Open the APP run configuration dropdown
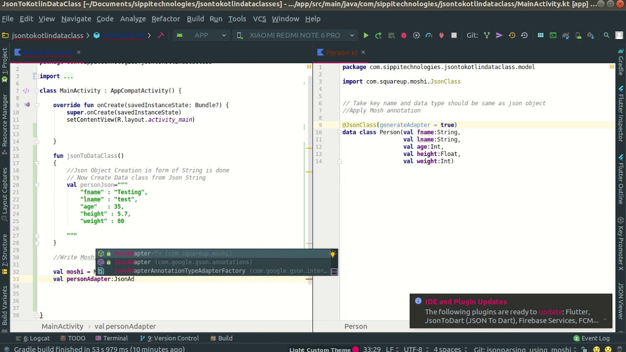The image size is (626, 352). click(201, 35)
